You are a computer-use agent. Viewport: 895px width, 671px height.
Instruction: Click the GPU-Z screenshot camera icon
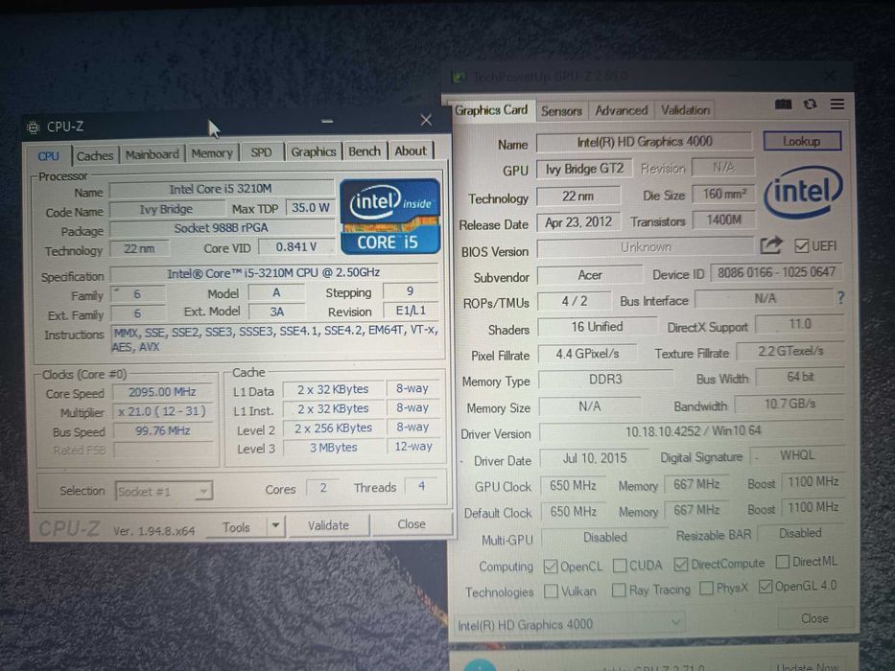tap(783, 104)
